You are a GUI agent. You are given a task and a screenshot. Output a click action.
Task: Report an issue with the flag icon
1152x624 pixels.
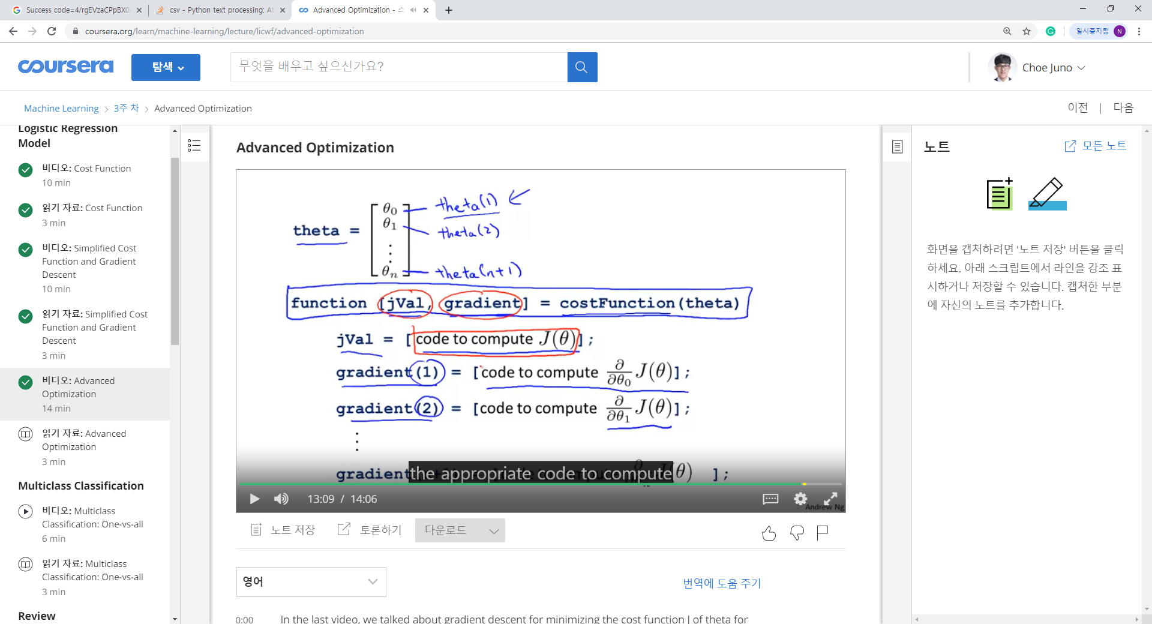(823, 532)
